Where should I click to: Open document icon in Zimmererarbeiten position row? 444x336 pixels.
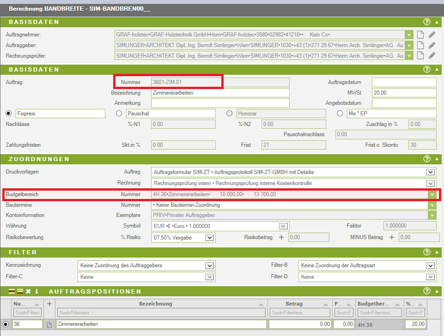pyautogui.click(x=49, y=324)
